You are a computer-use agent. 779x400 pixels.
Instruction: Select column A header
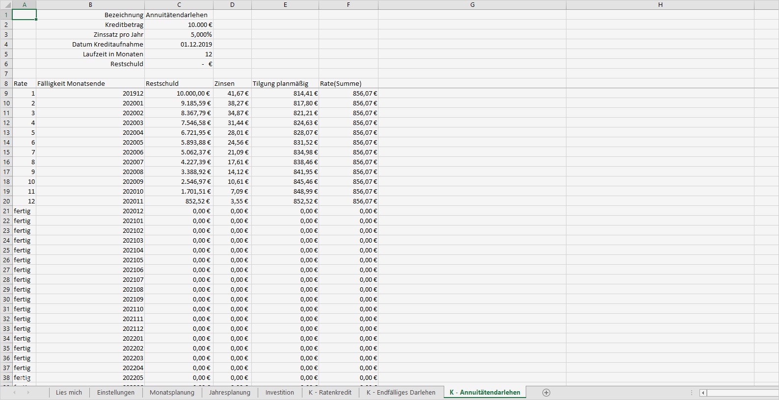(x=25, y=4)
